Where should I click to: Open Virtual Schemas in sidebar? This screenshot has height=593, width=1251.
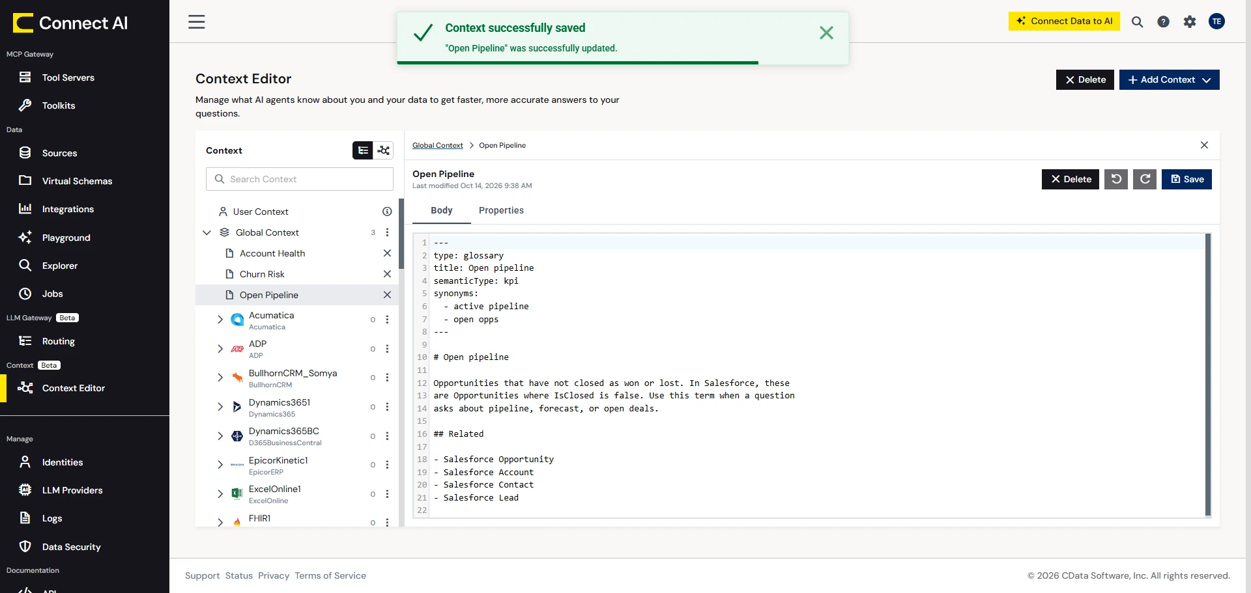tap(77, 181)
